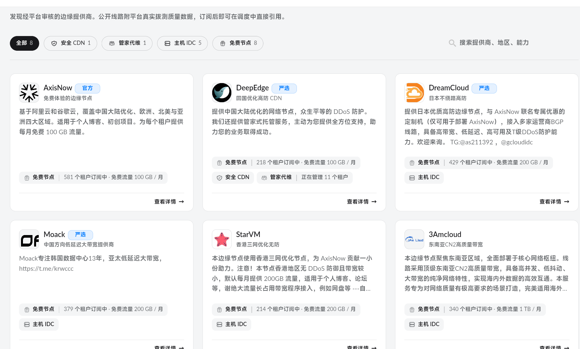Click 340 个租户订阅中 免费流量 1 TB text
The height and width of the screenshot is (349, 580).
495,309
